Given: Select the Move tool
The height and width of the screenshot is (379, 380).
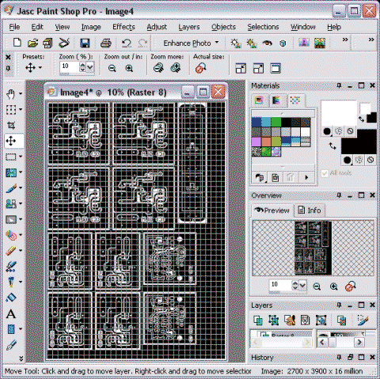Looking at the screenshot, I should [11, 141].
